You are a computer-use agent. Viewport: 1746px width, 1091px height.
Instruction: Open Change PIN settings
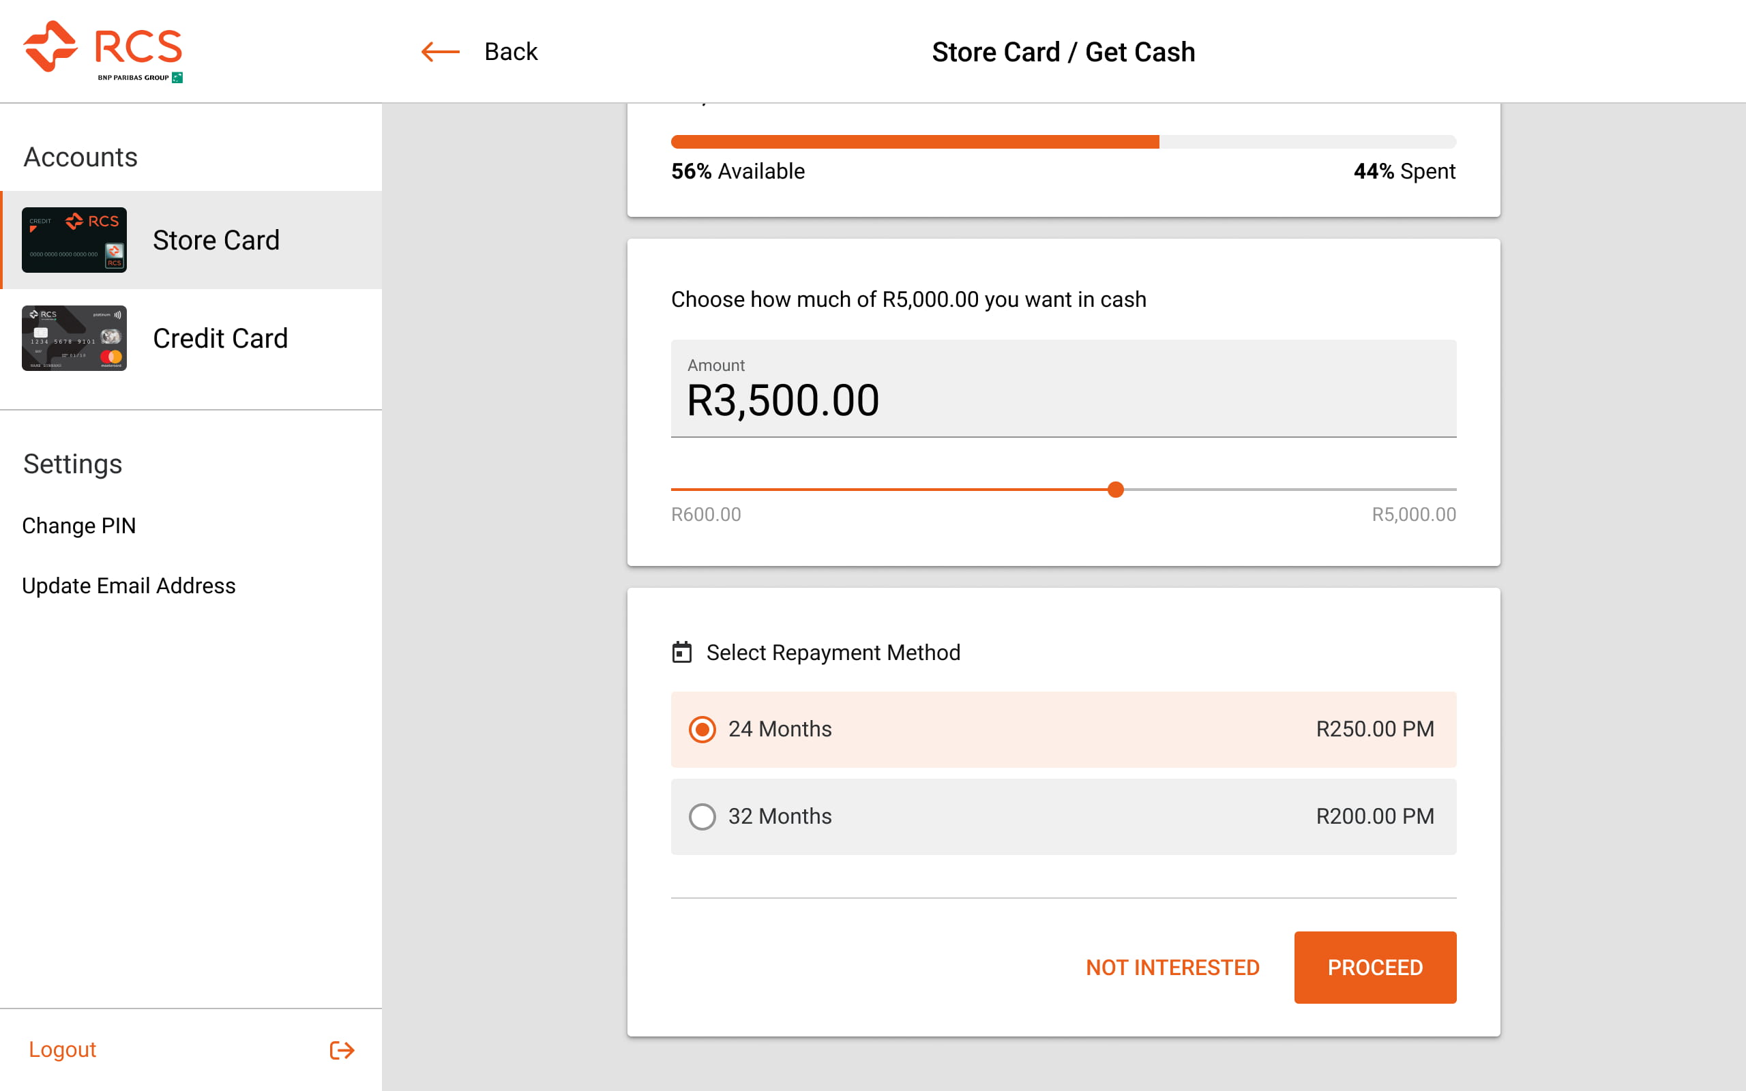tap(79, 525)
